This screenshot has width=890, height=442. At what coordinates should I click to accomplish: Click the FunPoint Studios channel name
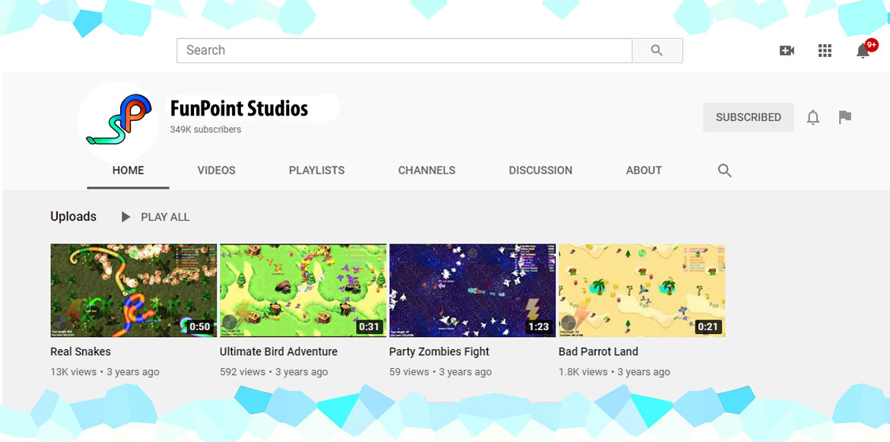pyautogui.click(x=239, y=108)
